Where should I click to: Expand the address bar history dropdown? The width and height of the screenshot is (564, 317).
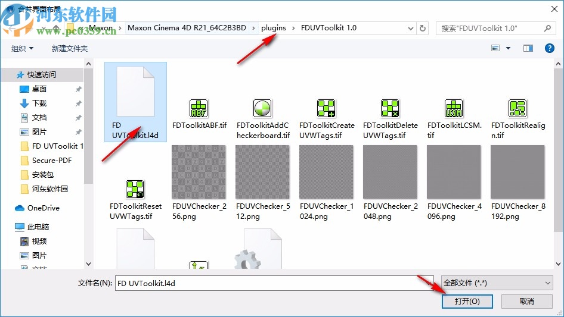coord(410,28)
